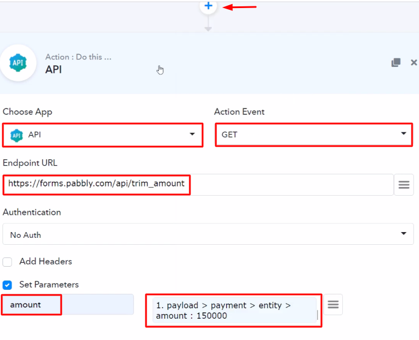Click the 'API' step title text
419x340 pixels.
[54, 69]
